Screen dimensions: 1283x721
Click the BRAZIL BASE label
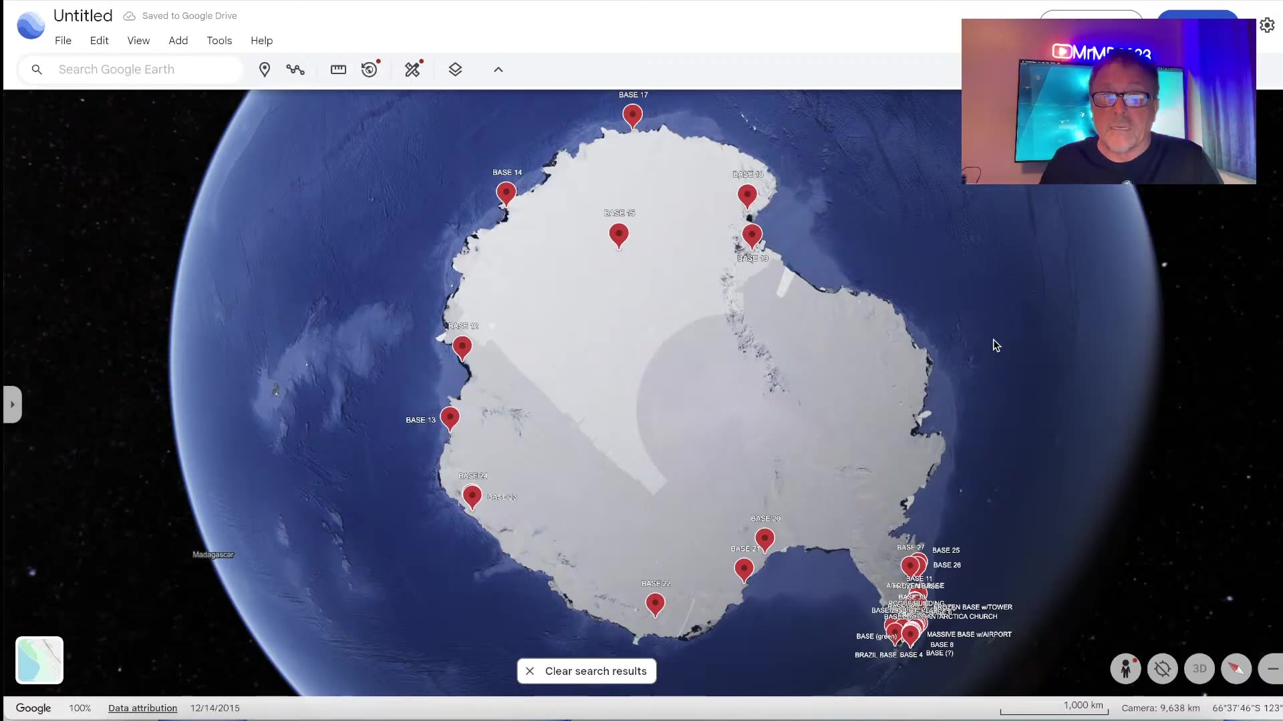tap(875, 655)
